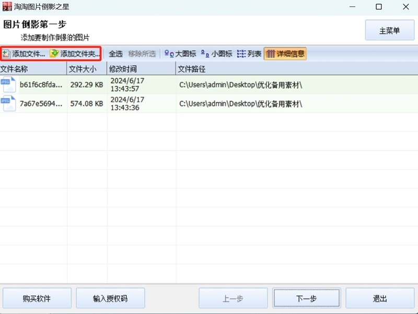
Task: Sort by 修改时间 column header
Action: click(x=141, y=69)
